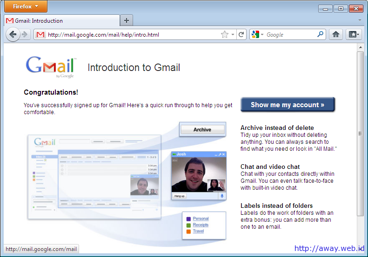368x257 pixels.
Task: Click the Archive button illustration
Action: coord(202,129)
